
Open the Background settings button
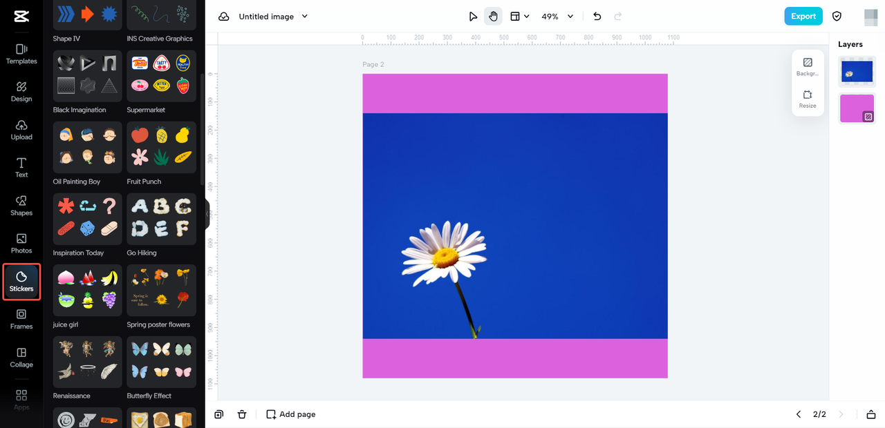[x=808, y=67]
